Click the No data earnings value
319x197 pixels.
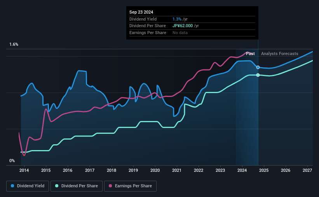coord(180,33)
